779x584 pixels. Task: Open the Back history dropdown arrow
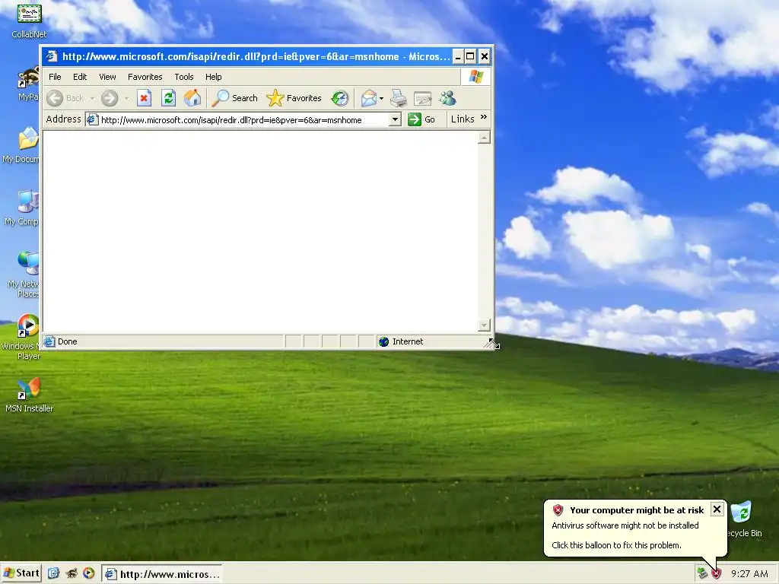(x=92, y=98)
